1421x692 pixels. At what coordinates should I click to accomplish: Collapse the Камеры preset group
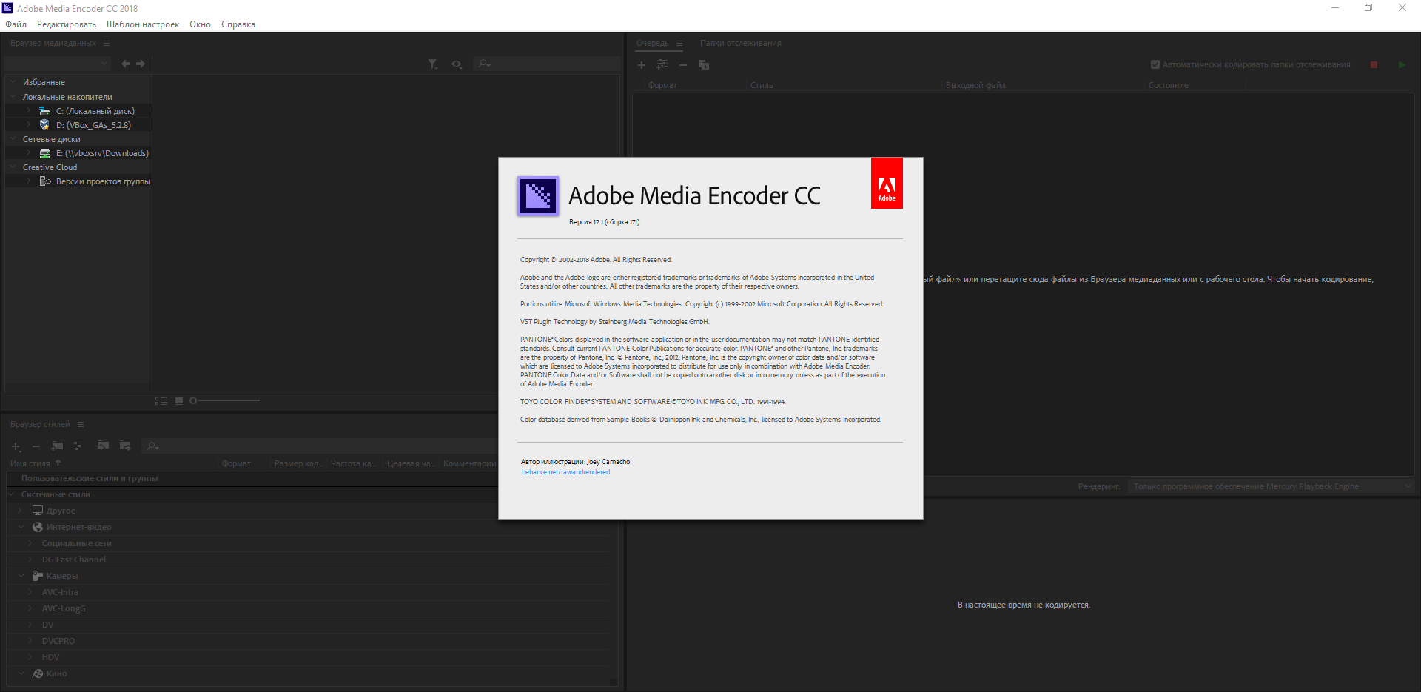(x=21, y=576)
